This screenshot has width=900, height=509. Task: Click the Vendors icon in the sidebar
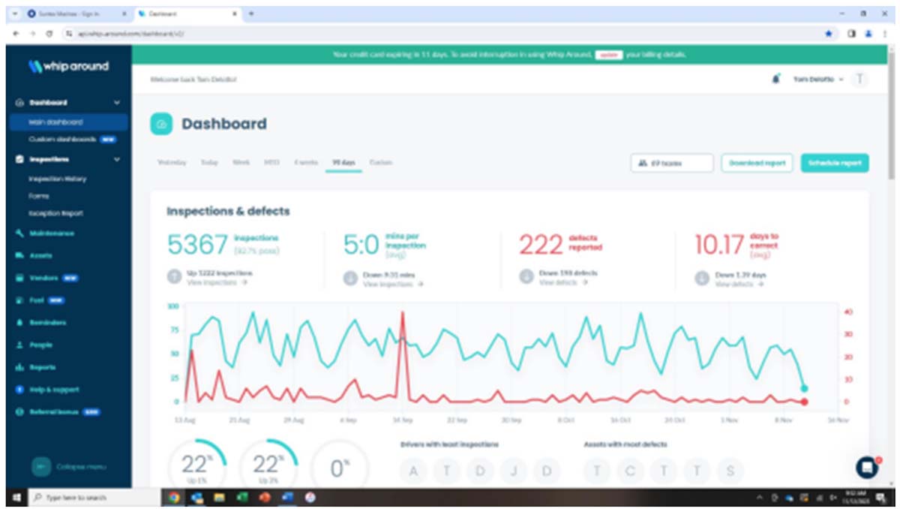[x=19, y=278]
